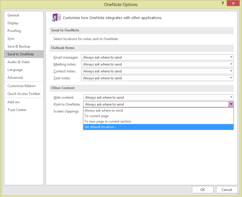Viewport: 242px width, 197px height.
Task: Click the 'Email messages:' label
Action: click(x=66, y=57)
